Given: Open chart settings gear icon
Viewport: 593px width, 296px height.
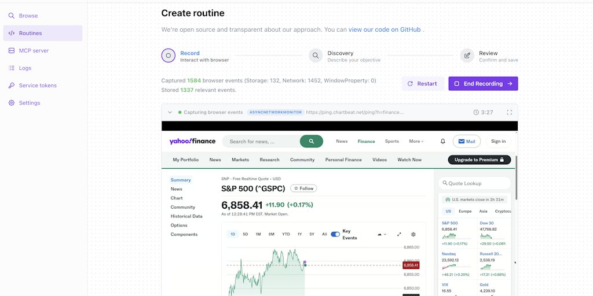Looking at the screenshot, I should [413, 234].
